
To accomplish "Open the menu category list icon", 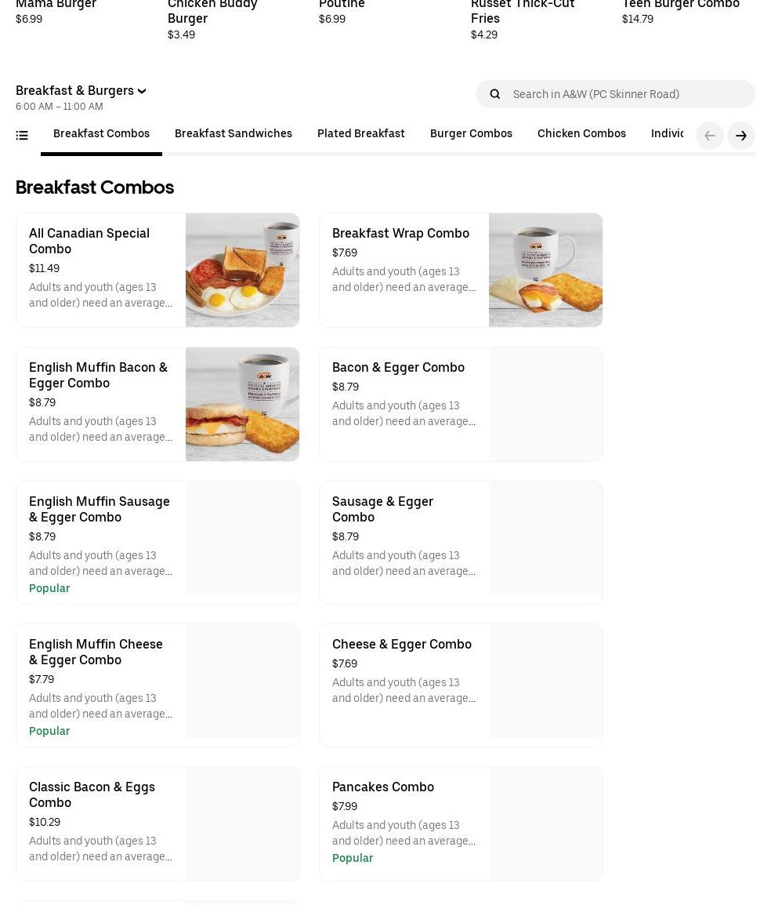I will point(22,136).
